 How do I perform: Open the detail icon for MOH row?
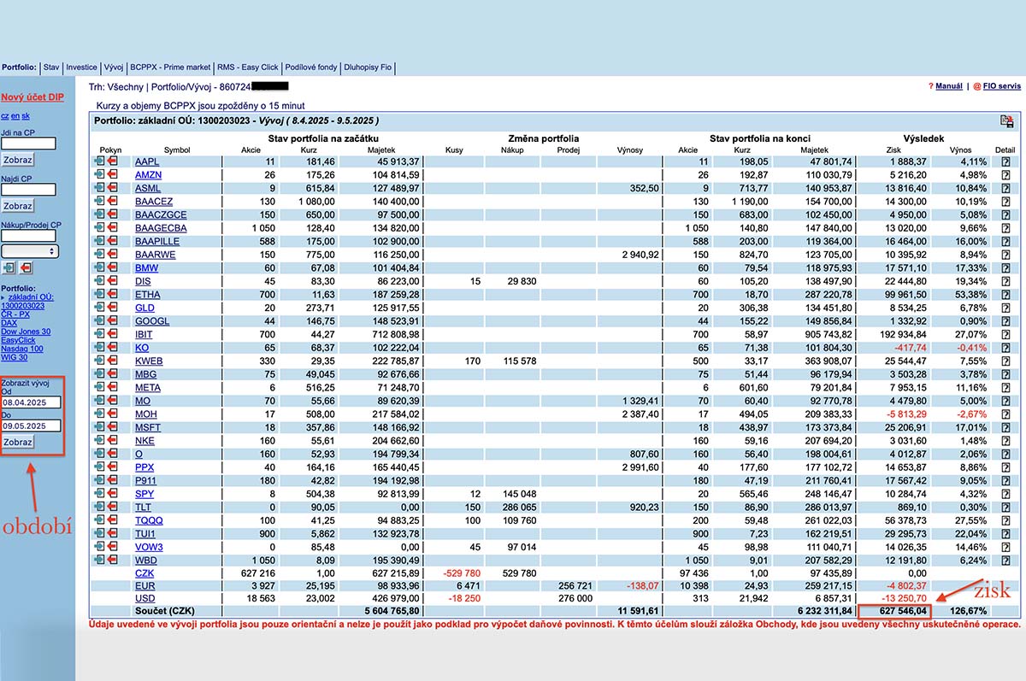pyautogui.click(x=1006, y=414)
